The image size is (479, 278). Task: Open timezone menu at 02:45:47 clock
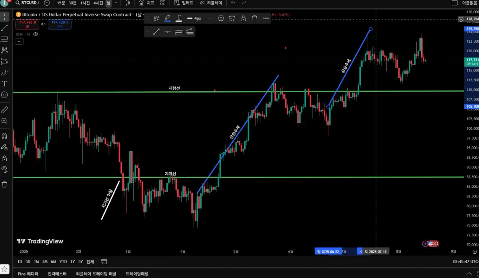pos(465,262)
